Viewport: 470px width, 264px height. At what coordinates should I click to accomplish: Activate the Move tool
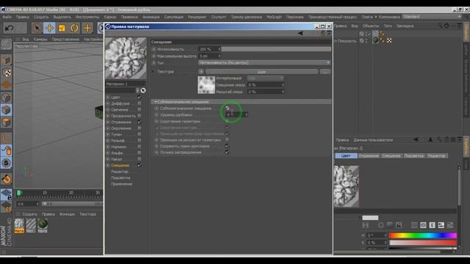point(49,28)
